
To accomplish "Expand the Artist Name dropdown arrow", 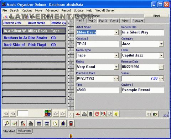I will pyautogui.click(x=116, y=32).
